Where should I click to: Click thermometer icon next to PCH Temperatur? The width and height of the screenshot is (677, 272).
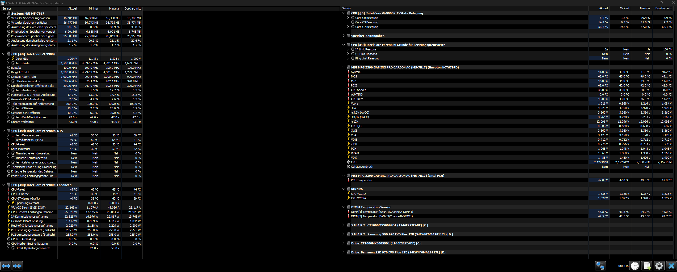coord(349,180)
